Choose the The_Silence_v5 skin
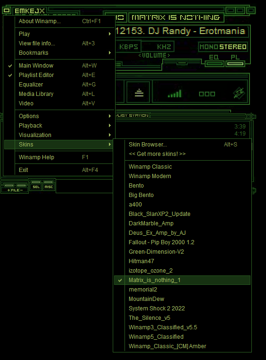 click(x=182, y=318)
